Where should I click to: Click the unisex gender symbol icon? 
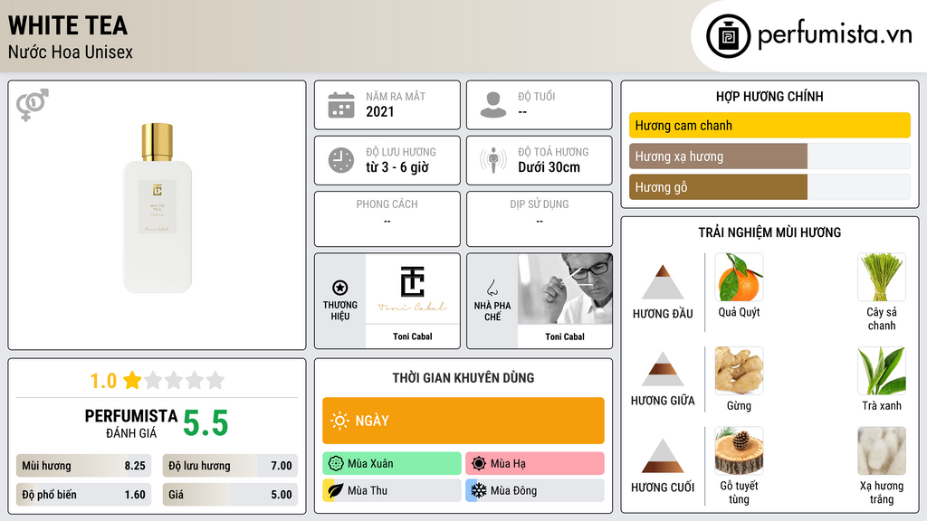pyautogui.click(x=33, y=105)
